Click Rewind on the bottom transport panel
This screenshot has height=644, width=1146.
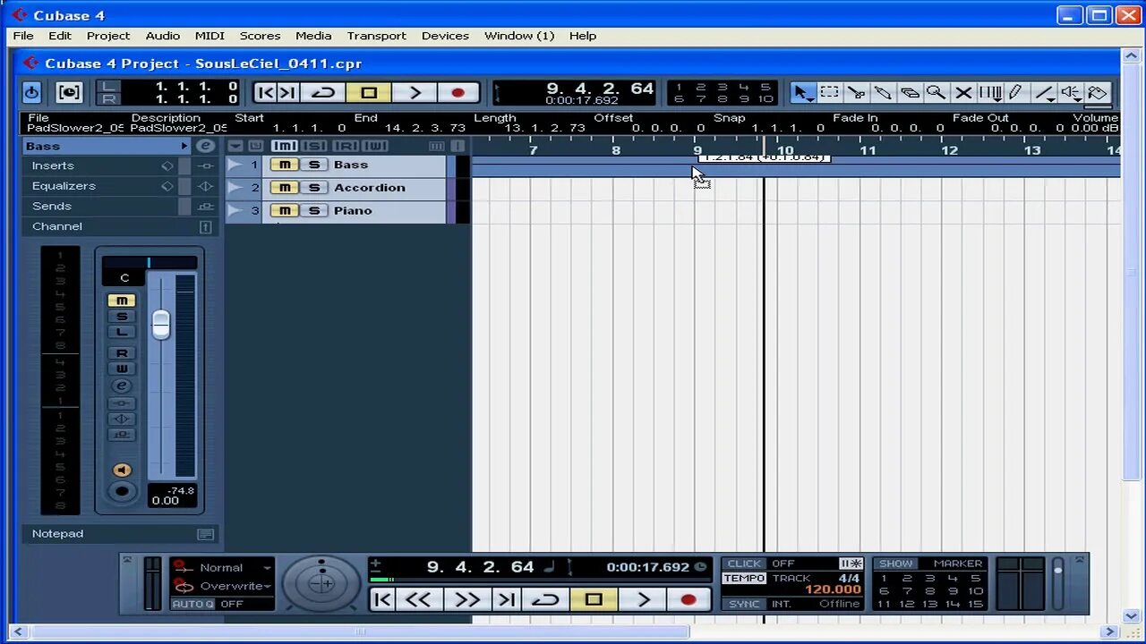click(x=418, y=599)
